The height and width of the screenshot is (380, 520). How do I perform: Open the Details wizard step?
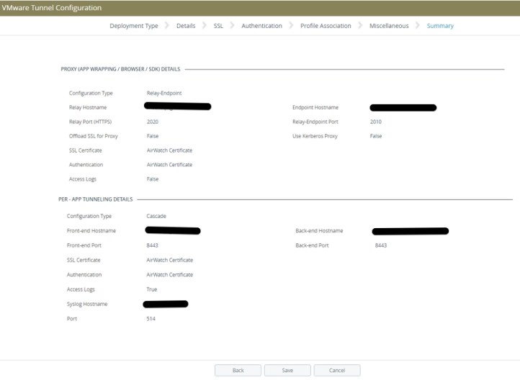pos(185,26)
